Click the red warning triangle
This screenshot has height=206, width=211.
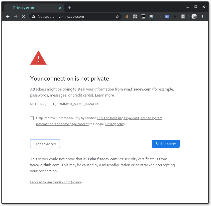point(38,58)
